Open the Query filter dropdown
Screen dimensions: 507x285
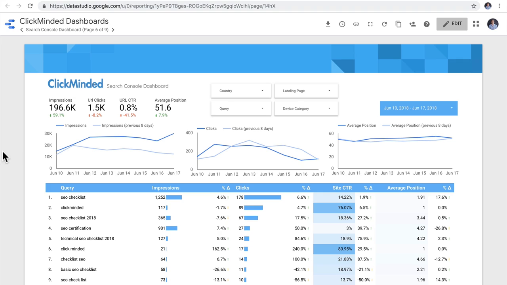point(241,108)
